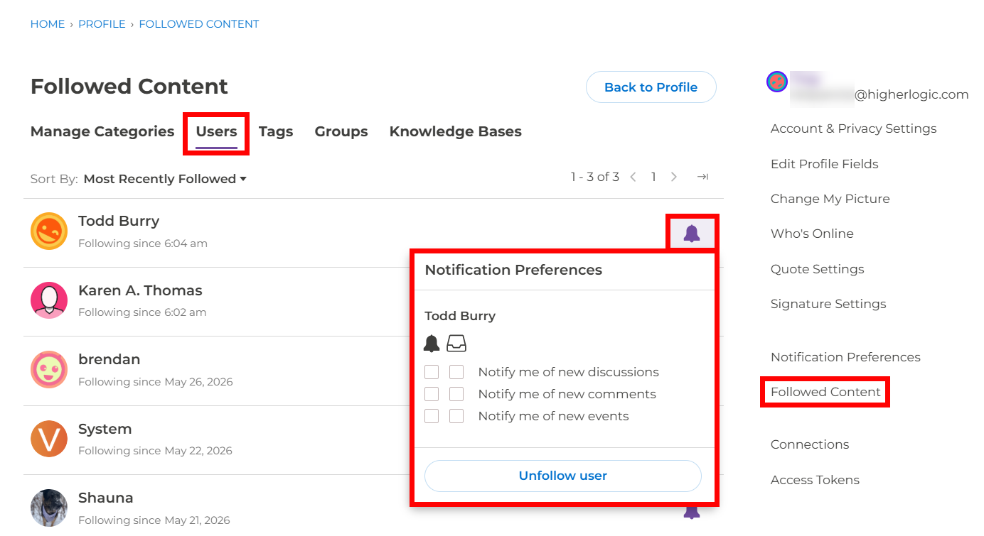Open Karen A. Thomas's pink avatar

click(49, 300)
